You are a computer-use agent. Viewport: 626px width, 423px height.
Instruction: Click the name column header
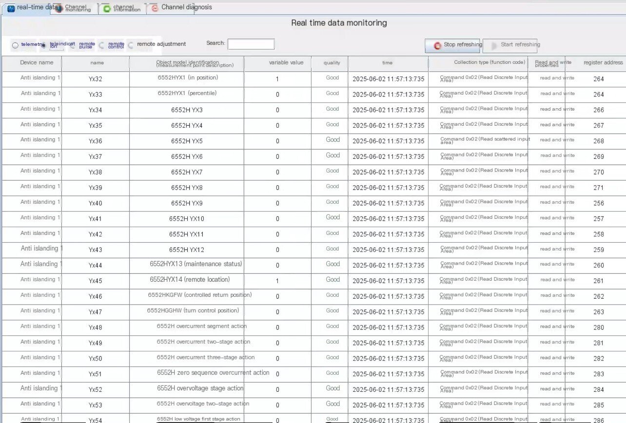click(x=96, y=63)
